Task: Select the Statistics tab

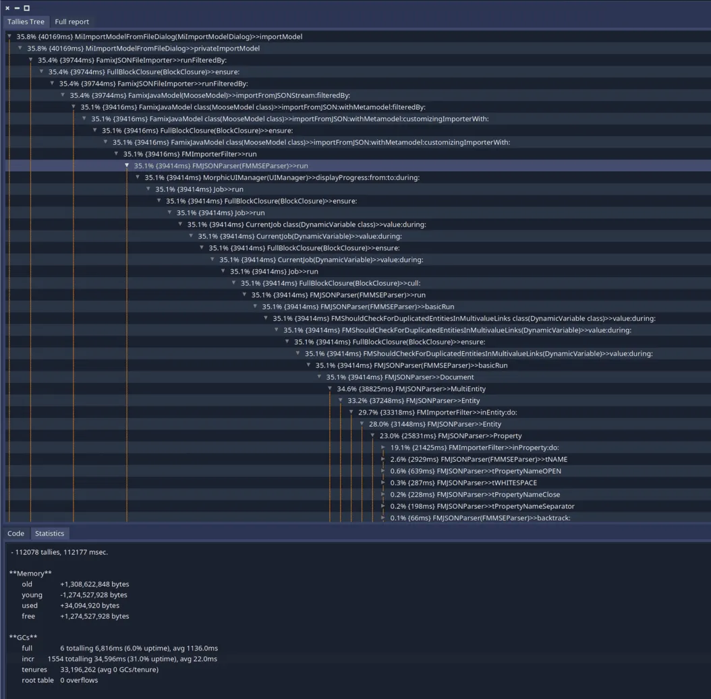Action: (49, 533)
